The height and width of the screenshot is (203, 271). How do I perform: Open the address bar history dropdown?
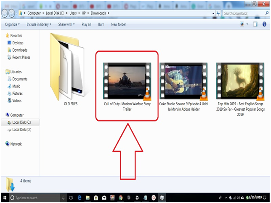click(x=213, y=13)
